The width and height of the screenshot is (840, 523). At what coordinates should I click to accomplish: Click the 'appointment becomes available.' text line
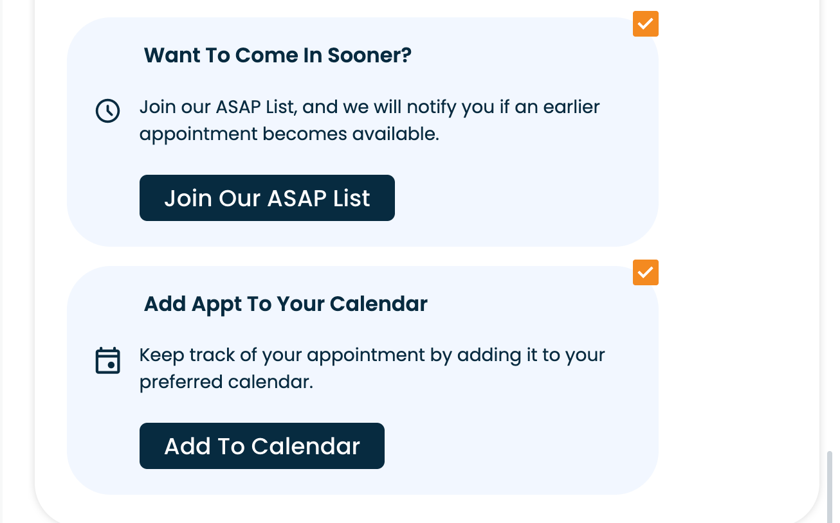289,134
